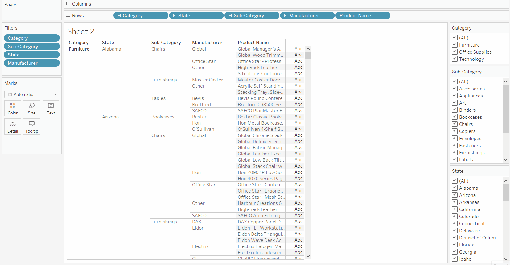Uncheck Office Supplies category checkbox

point(455,52)
